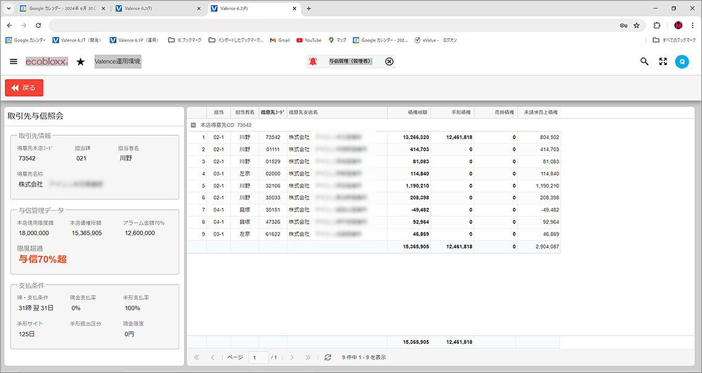Image resolution: width=702 pixels, height=373 pixels.
Task: Click browser forward arrow
Action: (24, 25)
